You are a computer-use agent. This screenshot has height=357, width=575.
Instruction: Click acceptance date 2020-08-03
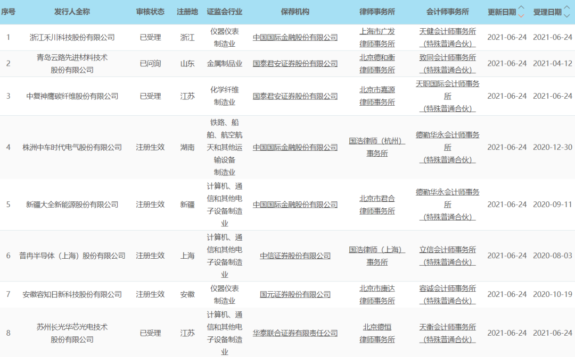(552, 256)
